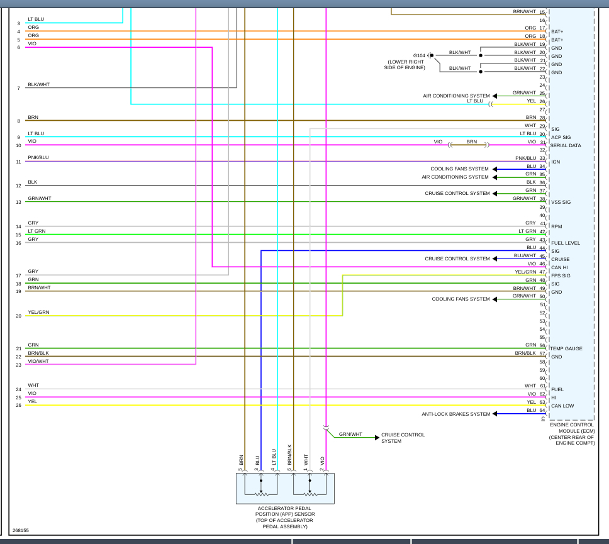
Task: Click the arrowhead at COOLING FANS SYSTEM pin 50
Action: pos(494,299)
